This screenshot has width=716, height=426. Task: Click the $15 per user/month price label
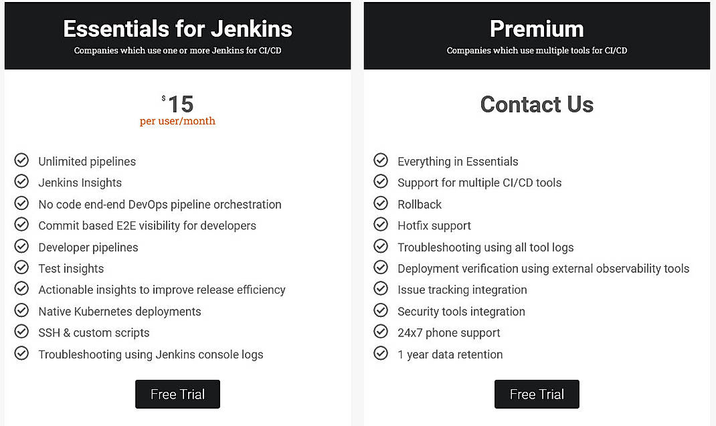tap(177, 106)
